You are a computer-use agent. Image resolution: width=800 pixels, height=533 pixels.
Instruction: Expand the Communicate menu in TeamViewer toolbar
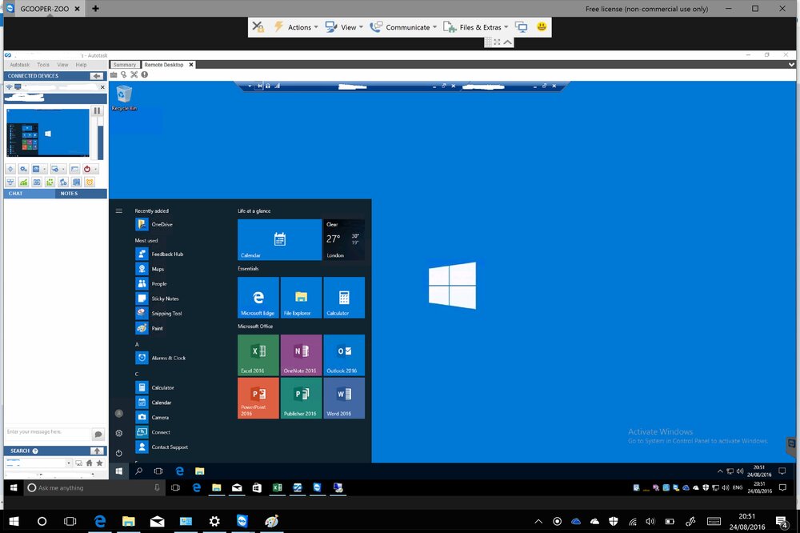(x=403, y=27)
